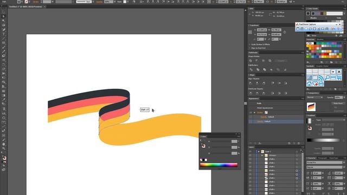The image size is (347, 195).
Task: Select the highlighted Opacity Default row in Appearance
Action: coord(276,121)
